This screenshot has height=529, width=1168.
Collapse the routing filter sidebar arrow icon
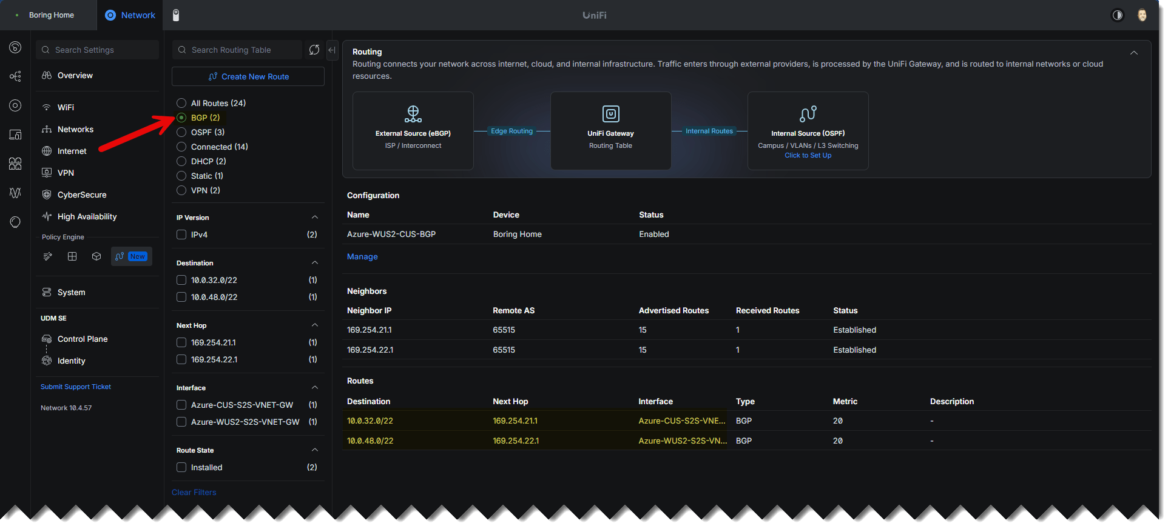(x=332, y=50)
